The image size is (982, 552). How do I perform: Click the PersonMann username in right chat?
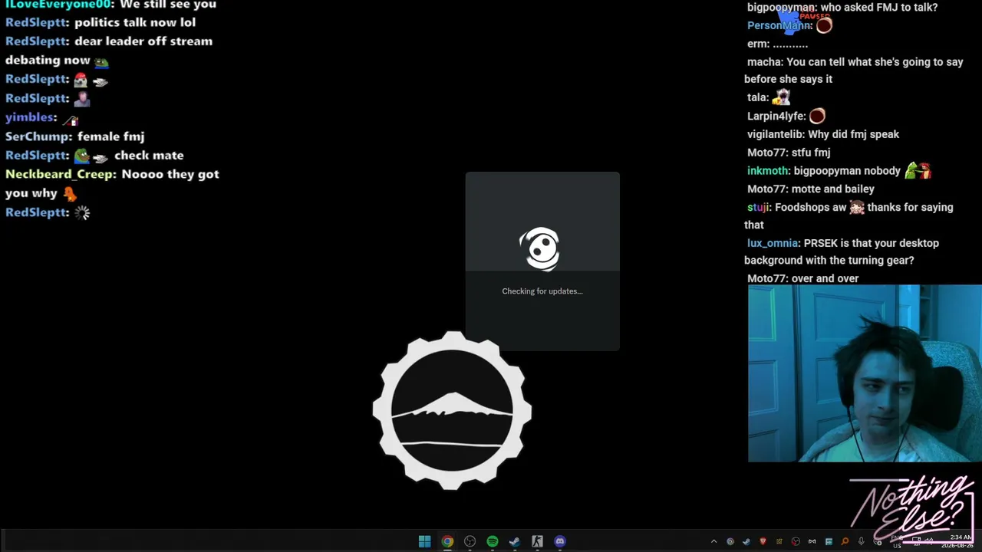coord(779,25)
